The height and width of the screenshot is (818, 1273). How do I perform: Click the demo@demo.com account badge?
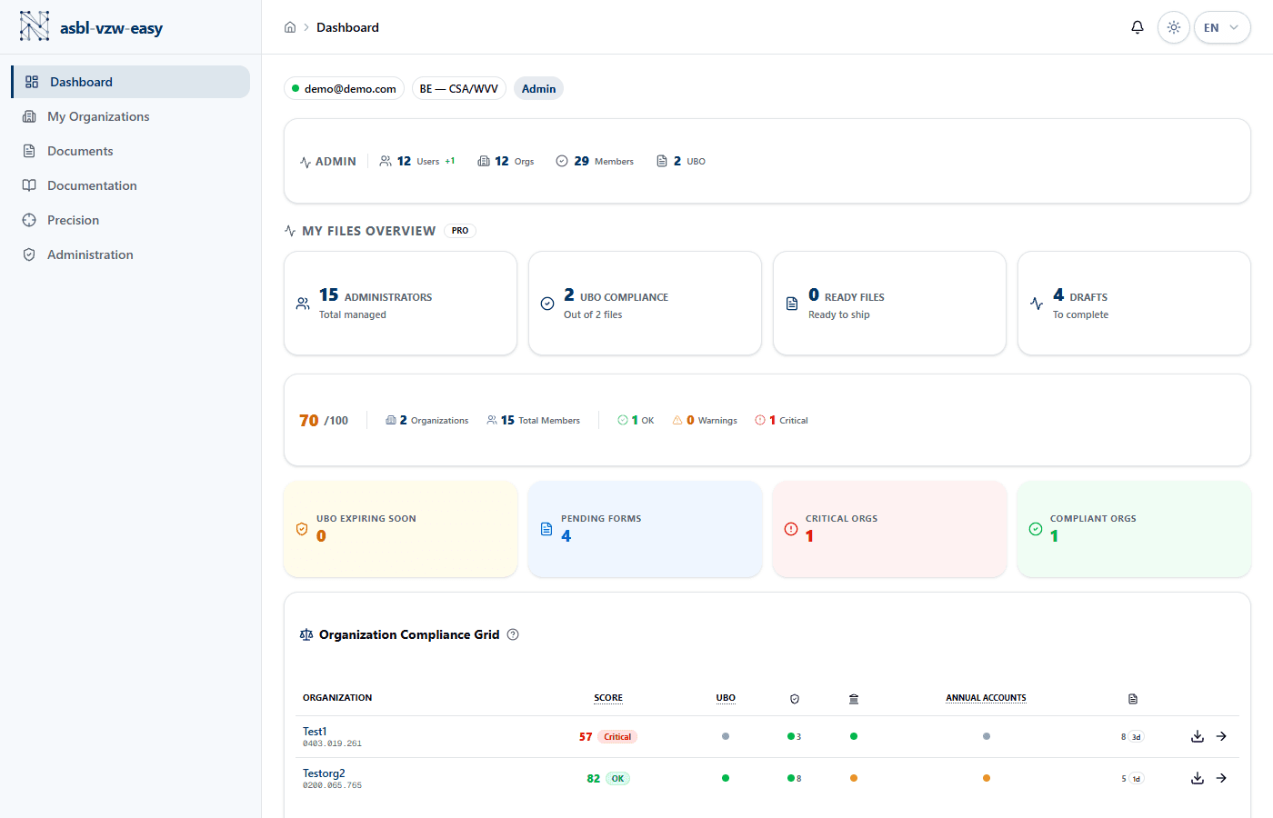click(x=344, y=88)
